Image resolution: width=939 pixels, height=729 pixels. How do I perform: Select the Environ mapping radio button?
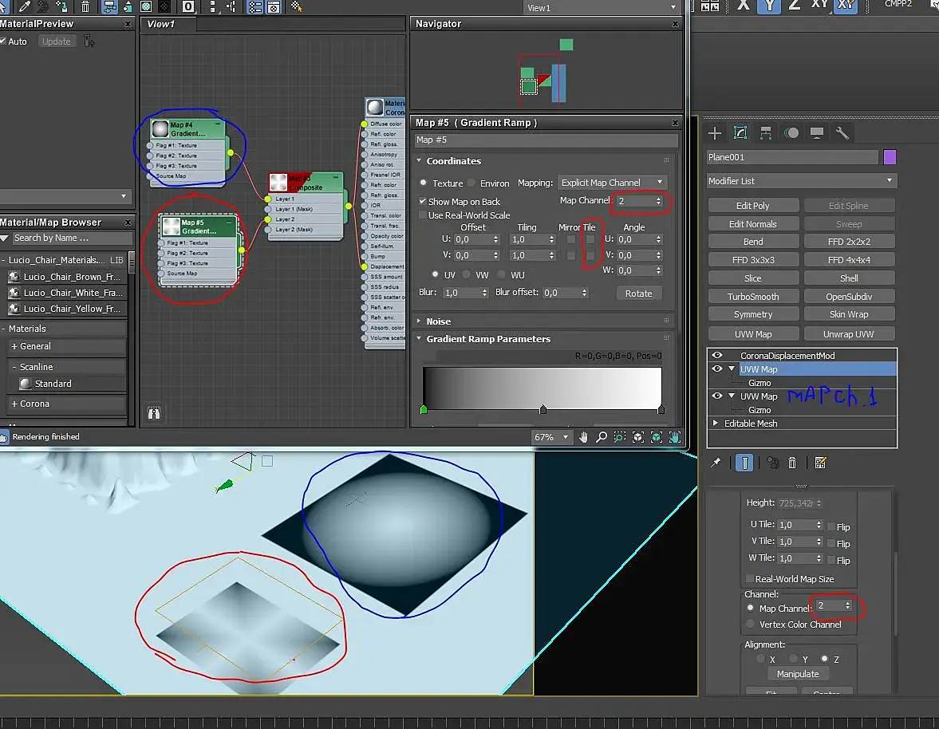coord(472,183)
